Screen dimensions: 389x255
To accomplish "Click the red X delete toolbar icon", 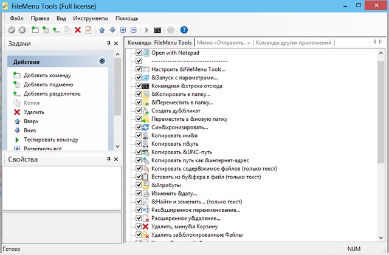I will [78, 30].
